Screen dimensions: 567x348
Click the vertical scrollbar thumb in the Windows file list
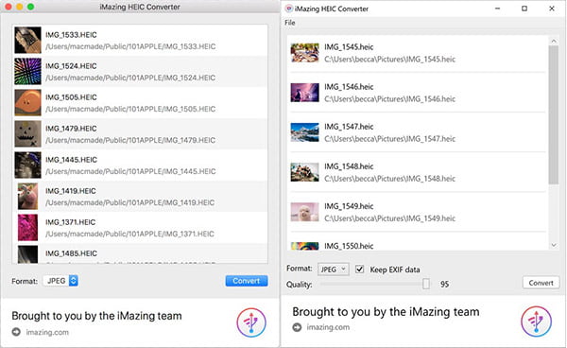click(554, 115)
